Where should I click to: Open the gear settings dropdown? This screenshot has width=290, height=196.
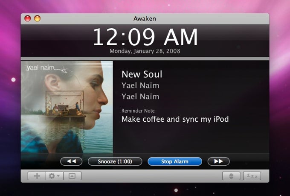(x=55, y=176)
